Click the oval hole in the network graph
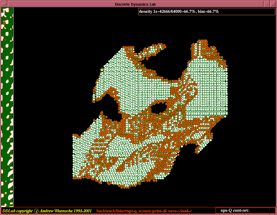The image size is (277, 215). (159, 108)
